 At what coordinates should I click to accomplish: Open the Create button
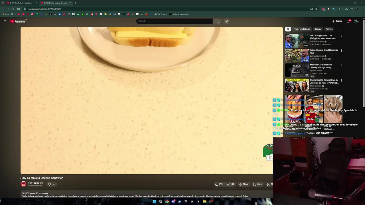click(337, 21)
